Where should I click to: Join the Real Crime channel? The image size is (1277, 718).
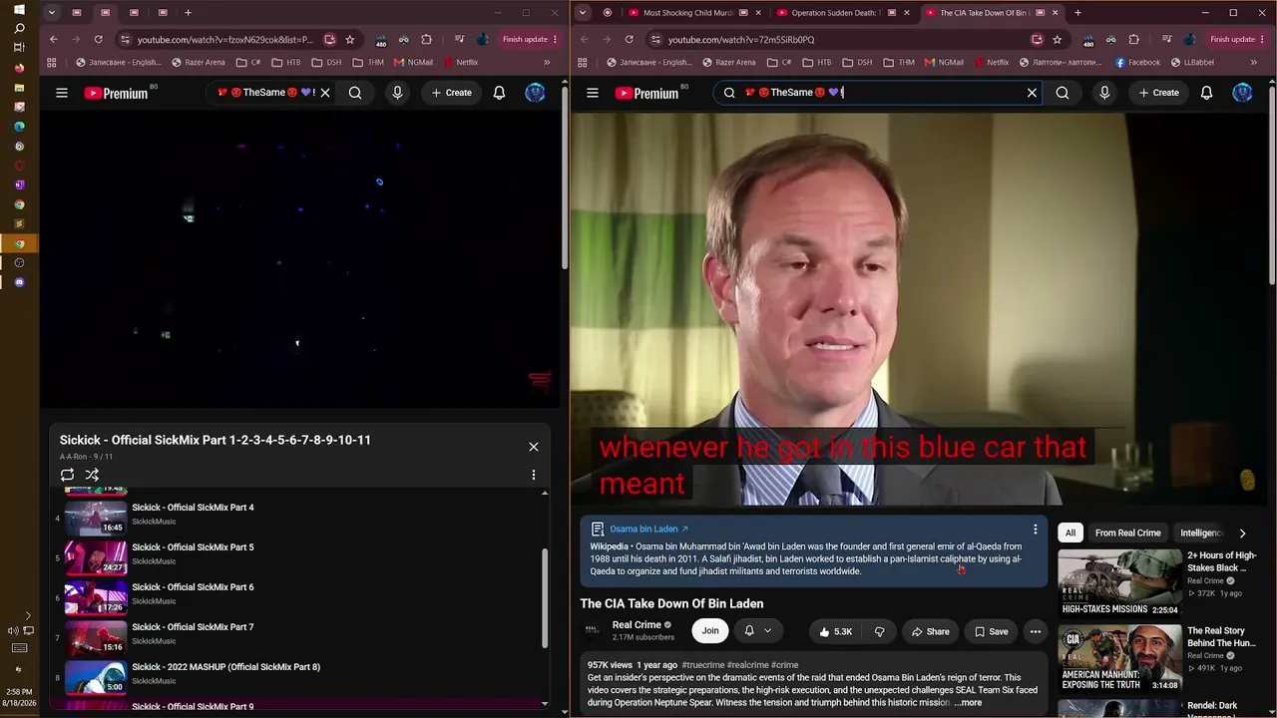tap(710, 630)
